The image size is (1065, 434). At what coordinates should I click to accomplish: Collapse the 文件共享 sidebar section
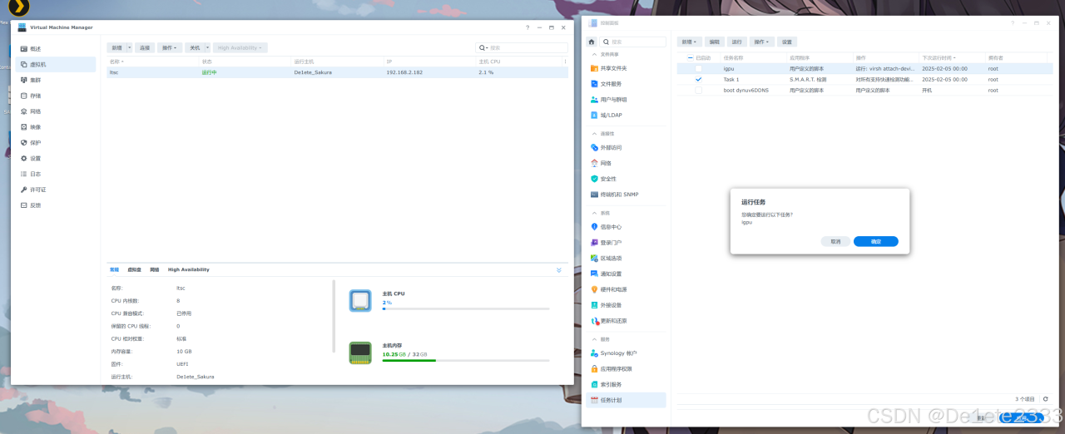(x=594, y=55)
